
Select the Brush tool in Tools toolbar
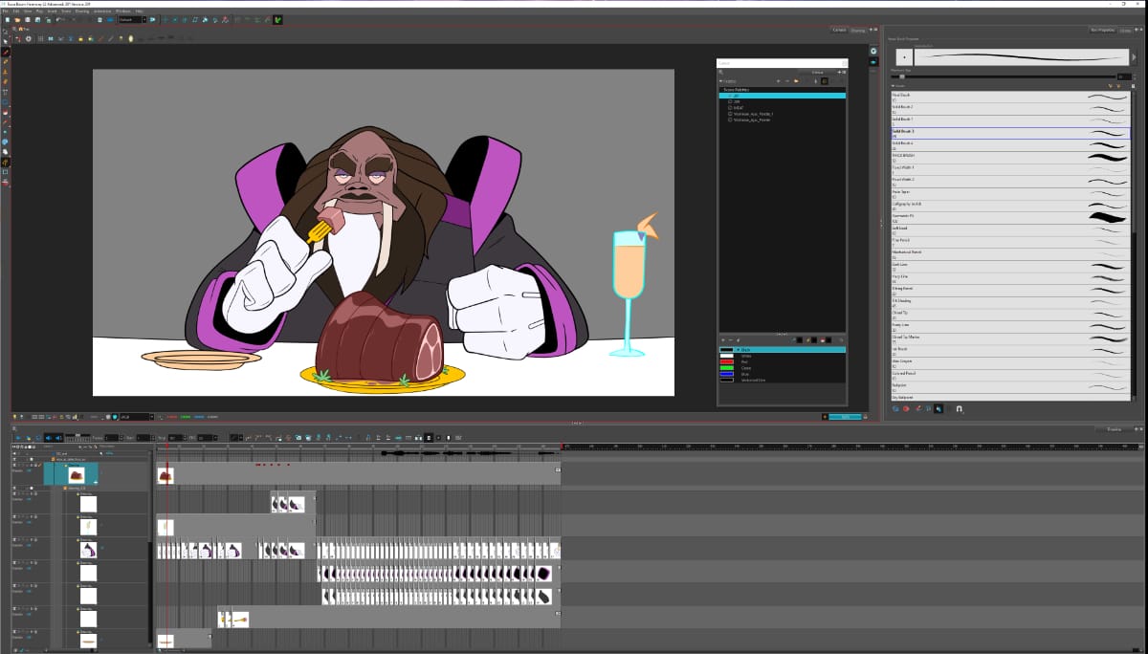(x=6, y=52)
